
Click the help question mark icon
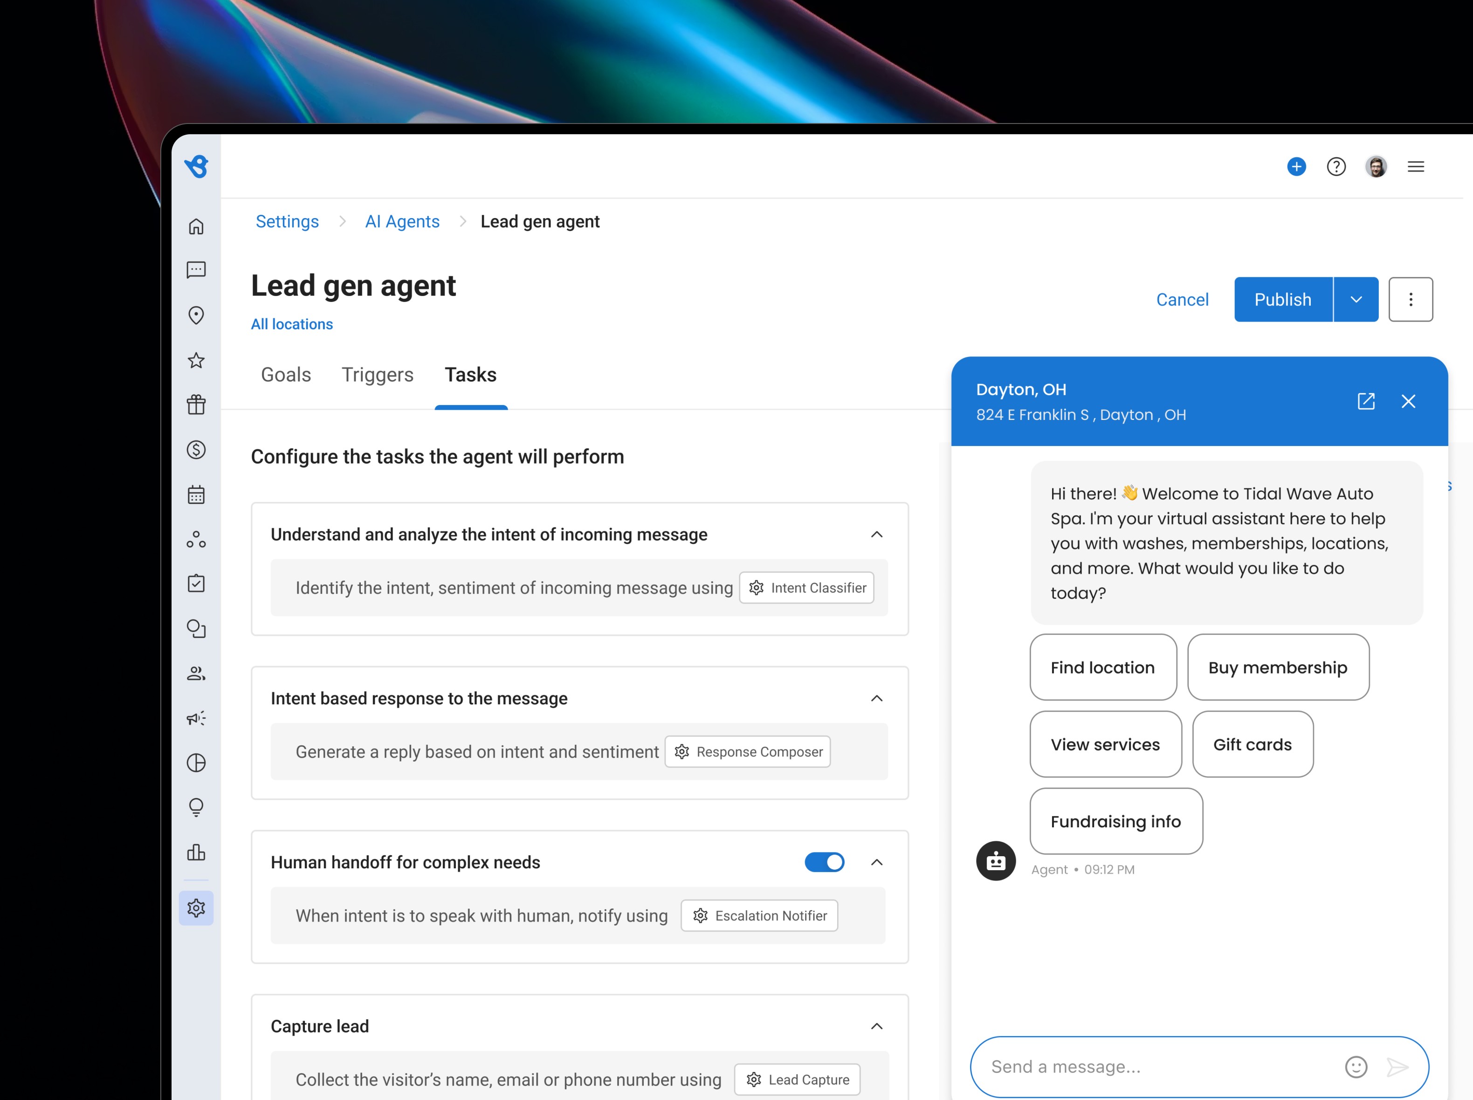click(1336, 166)
